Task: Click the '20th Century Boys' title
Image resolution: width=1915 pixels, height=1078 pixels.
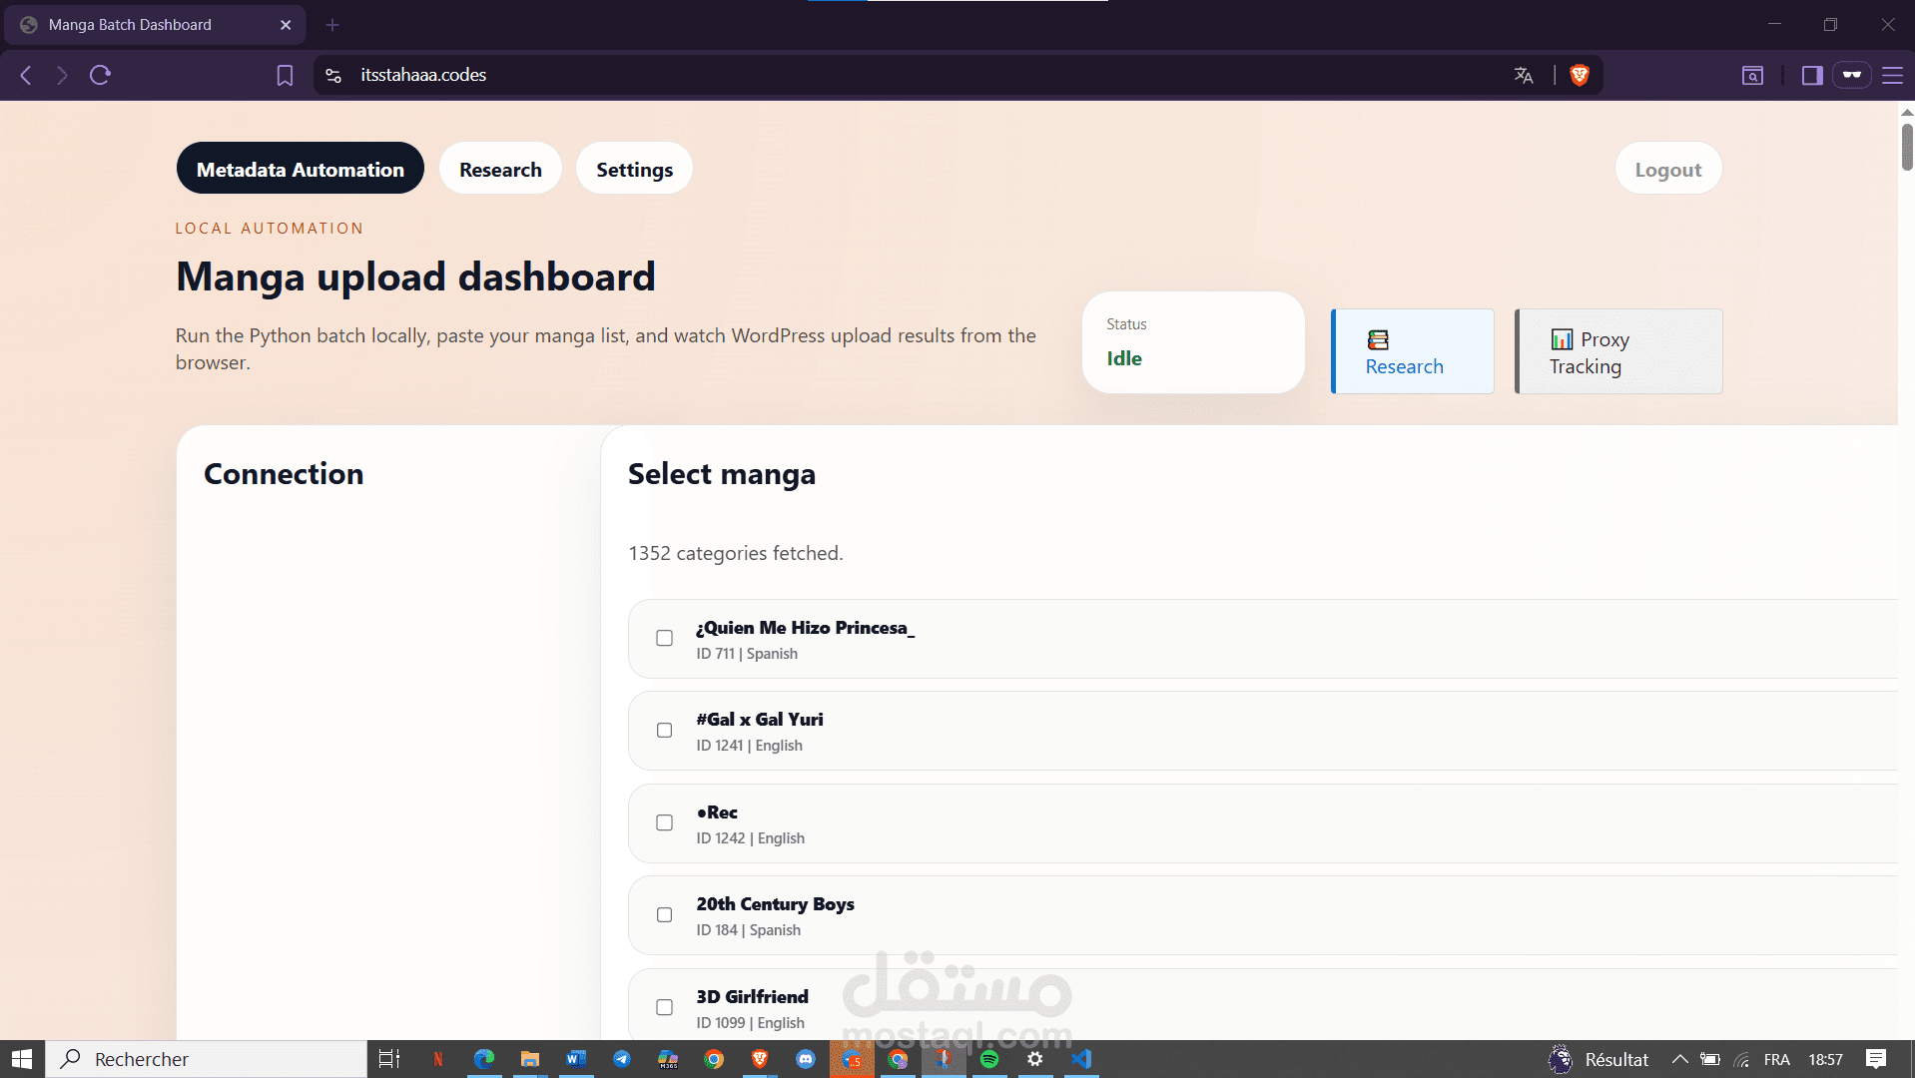Action: coord(775,904)
